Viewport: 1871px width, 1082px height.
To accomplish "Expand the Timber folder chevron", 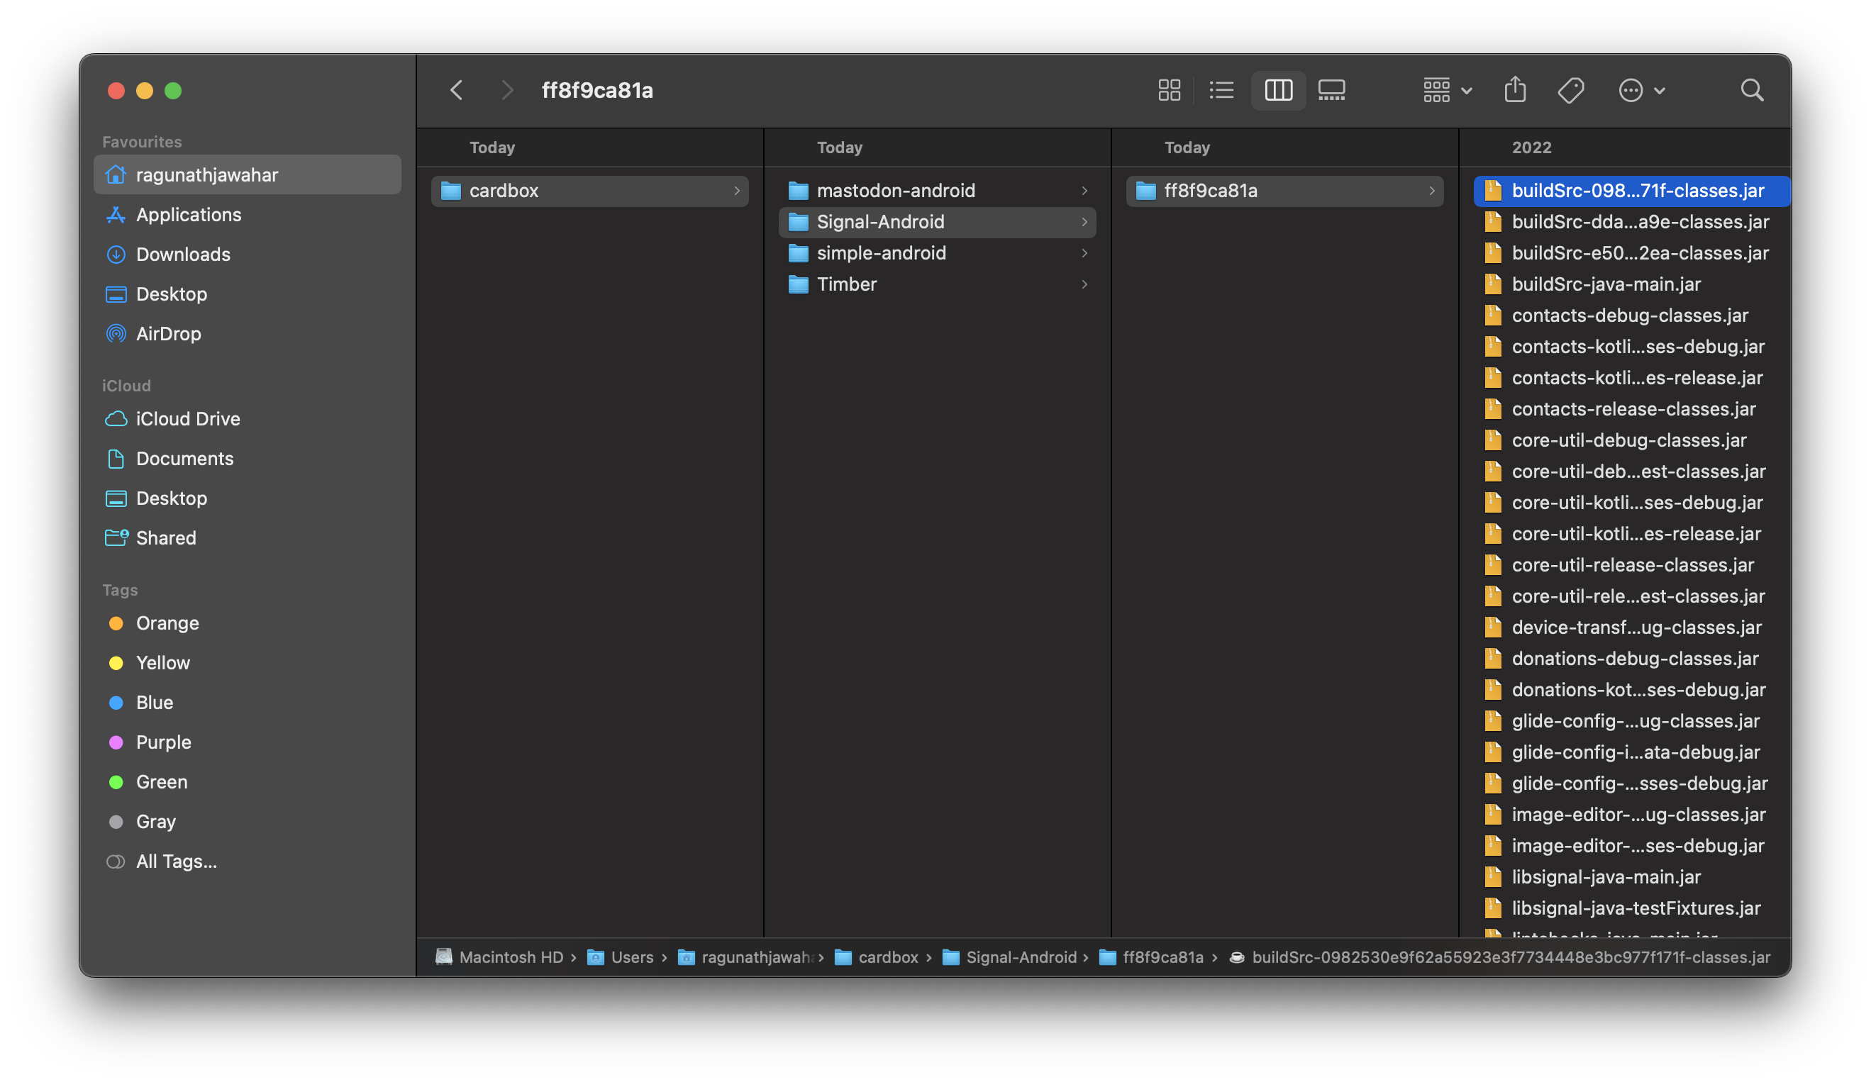I will [x=1084, y=284].
